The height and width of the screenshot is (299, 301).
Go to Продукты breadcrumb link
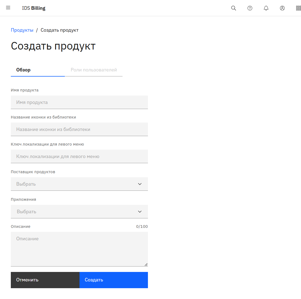tap(22, 30)
